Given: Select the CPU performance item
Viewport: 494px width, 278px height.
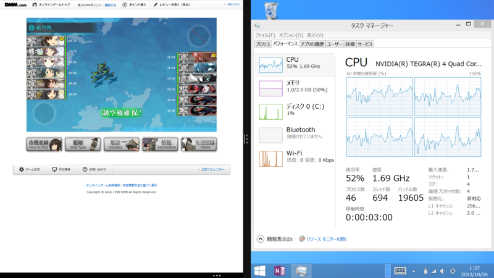Looking at the screenshot, I should (295, 65).
